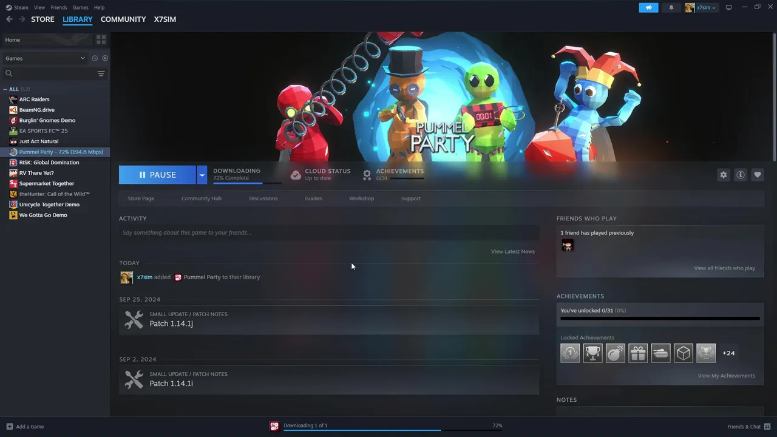777x437 pixels.
Task: Click the x7sim username in activity feed
Action: (x=144, y=277)
